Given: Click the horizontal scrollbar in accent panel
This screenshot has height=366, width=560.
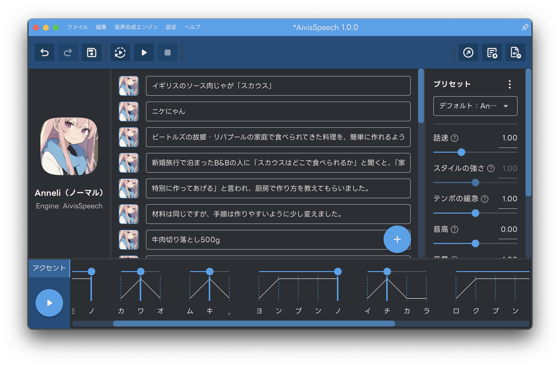Looking at the screenshot, I should (254, 324).
